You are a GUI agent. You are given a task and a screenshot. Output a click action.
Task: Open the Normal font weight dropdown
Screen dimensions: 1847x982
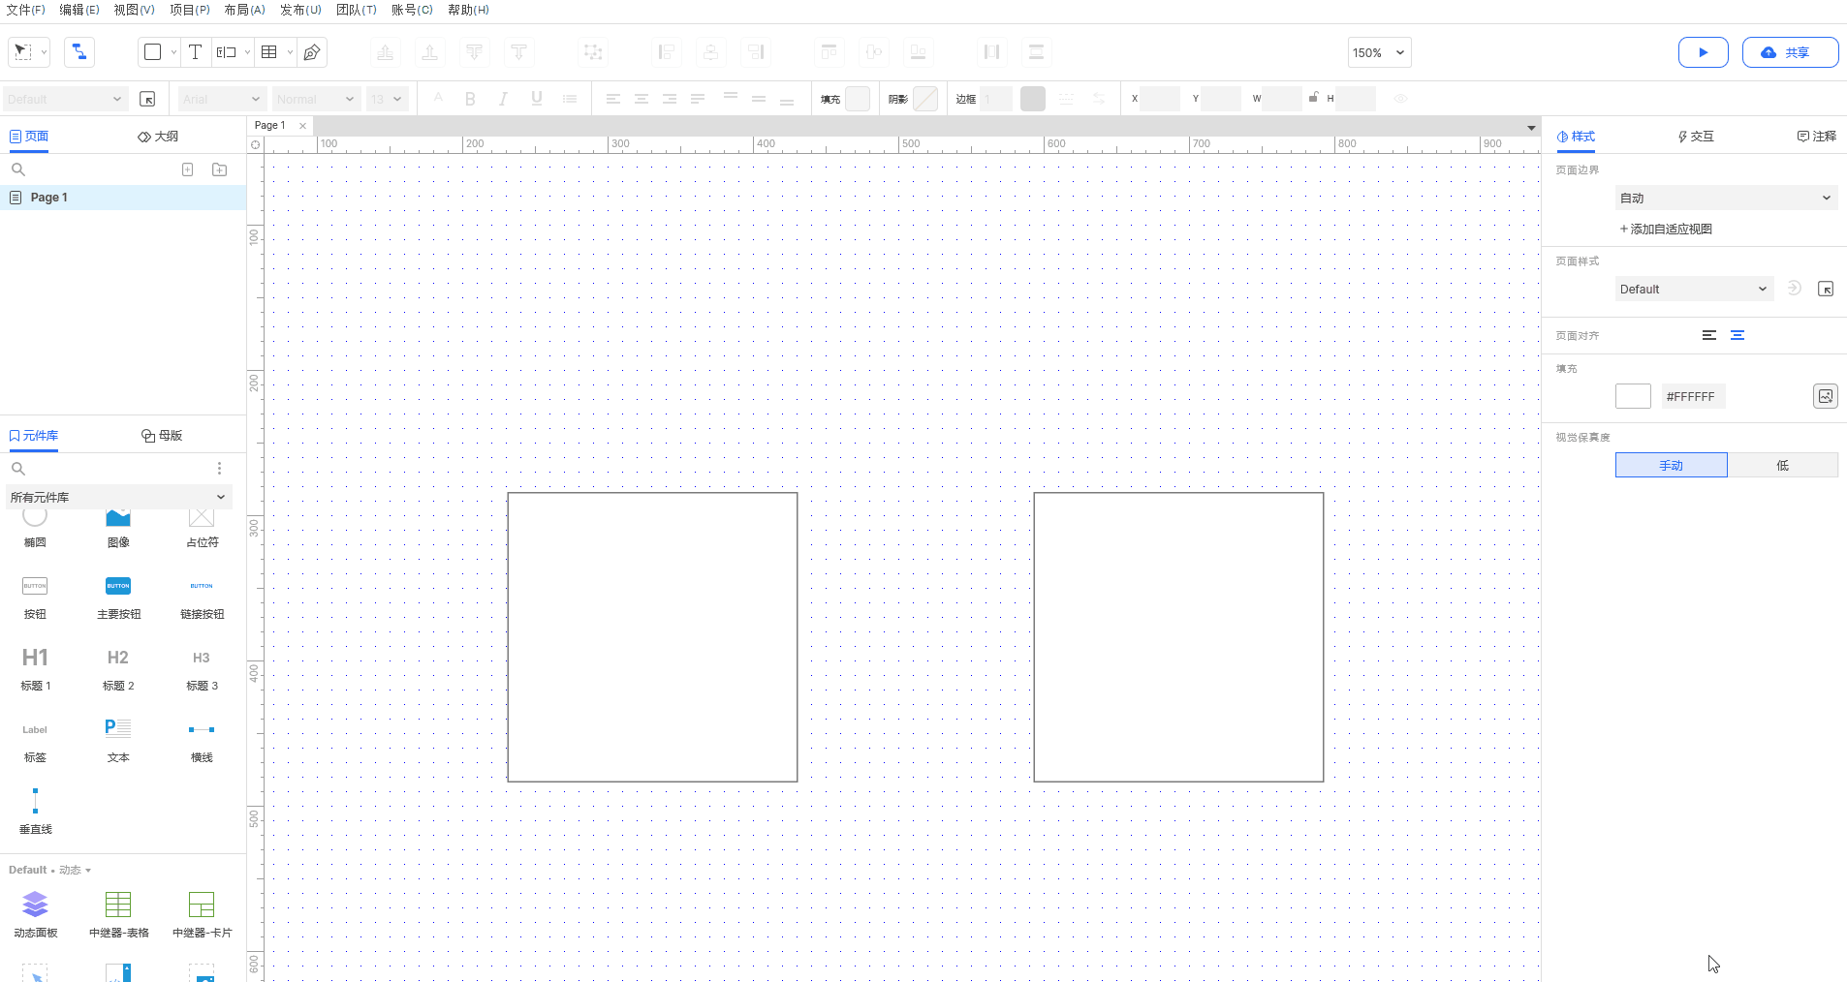coord(316,99)
